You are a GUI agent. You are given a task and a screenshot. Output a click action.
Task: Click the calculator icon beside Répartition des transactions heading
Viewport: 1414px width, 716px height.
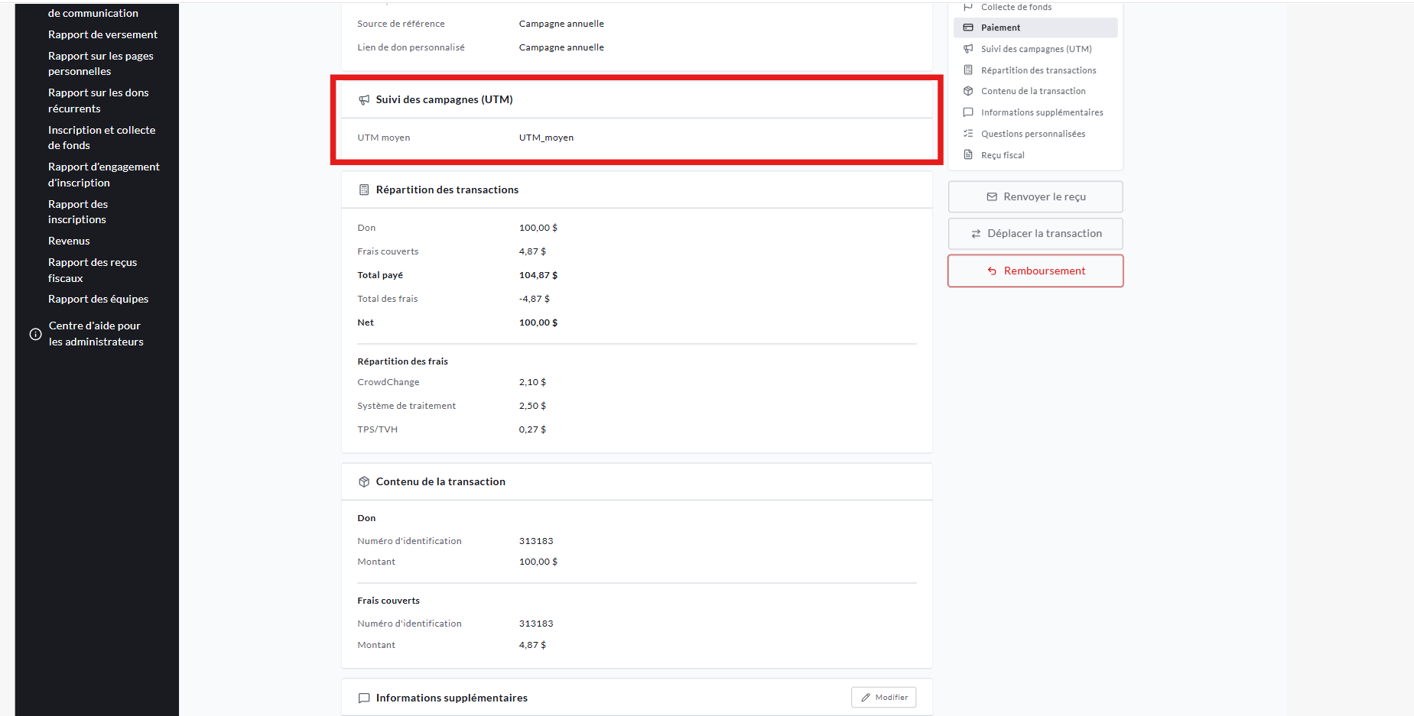(364, 190)
